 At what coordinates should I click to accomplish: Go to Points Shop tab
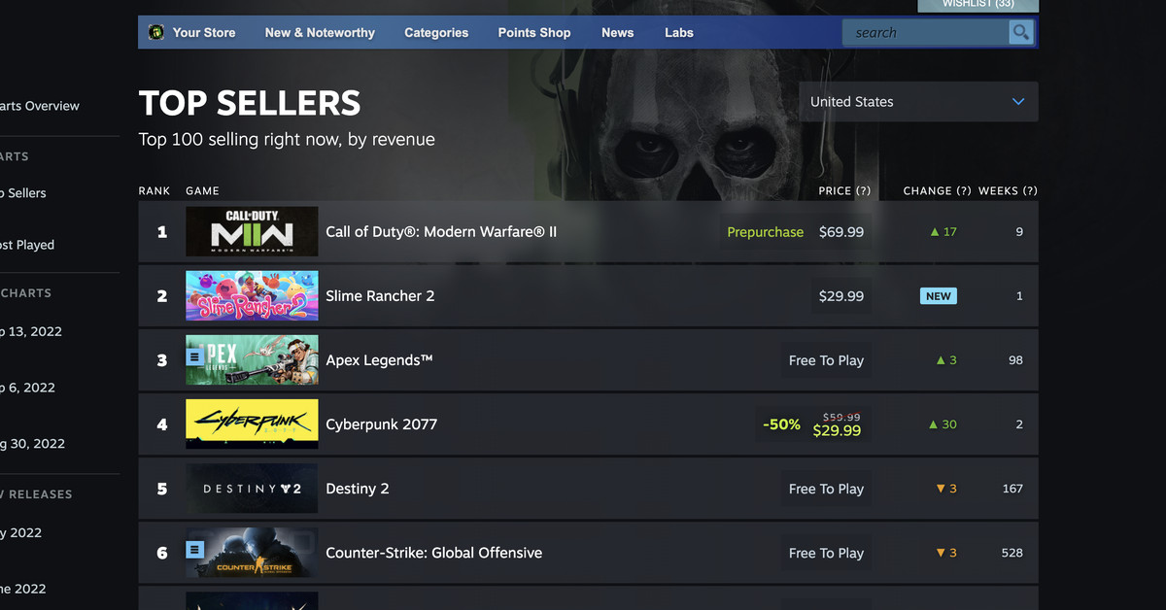coord(534,32)
